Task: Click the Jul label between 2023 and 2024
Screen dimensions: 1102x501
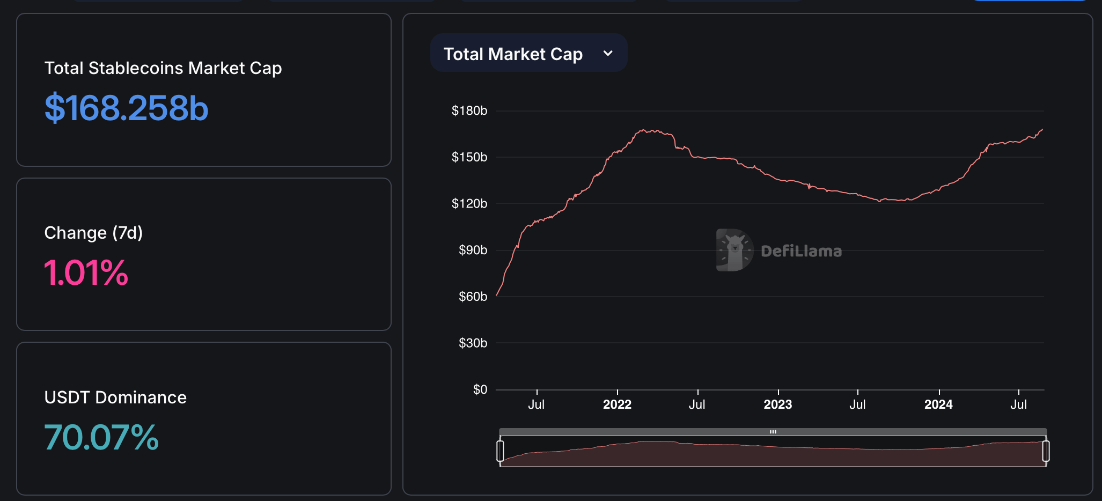Action: (x=857, y=404)
